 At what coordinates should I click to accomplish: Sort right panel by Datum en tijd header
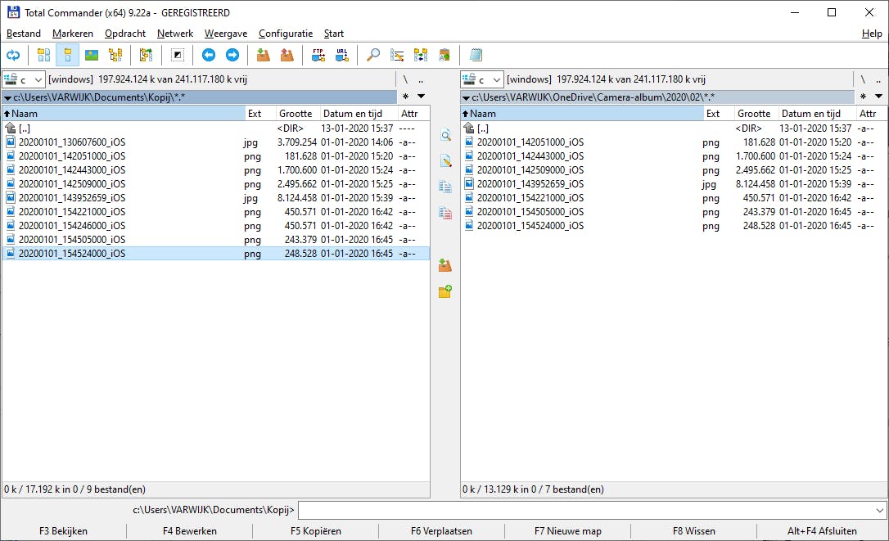click(x=818, y=114)
